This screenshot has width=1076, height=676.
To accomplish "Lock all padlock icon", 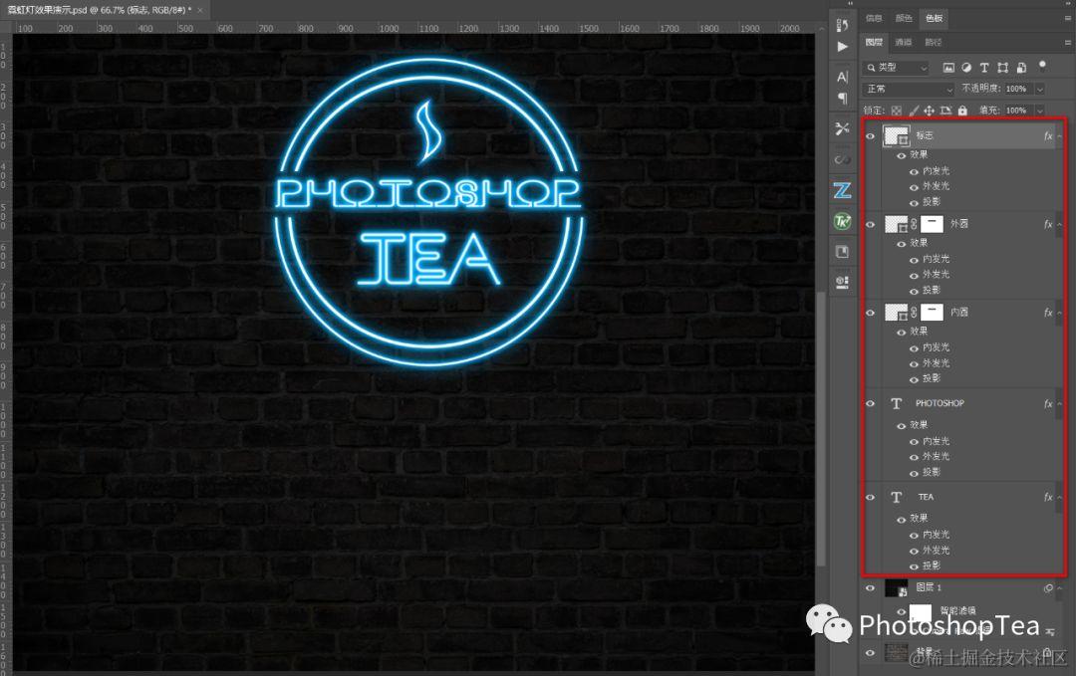I will coord(962,111).
